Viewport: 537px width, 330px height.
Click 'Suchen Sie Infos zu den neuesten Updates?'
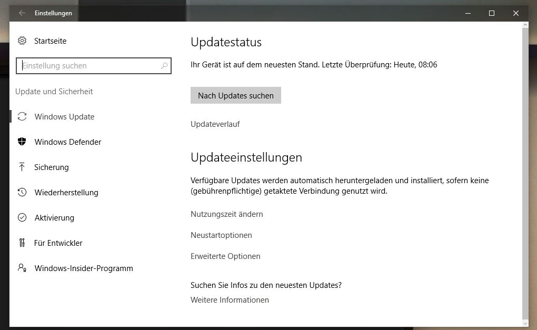pyautogui.click(x=266, y=285)
